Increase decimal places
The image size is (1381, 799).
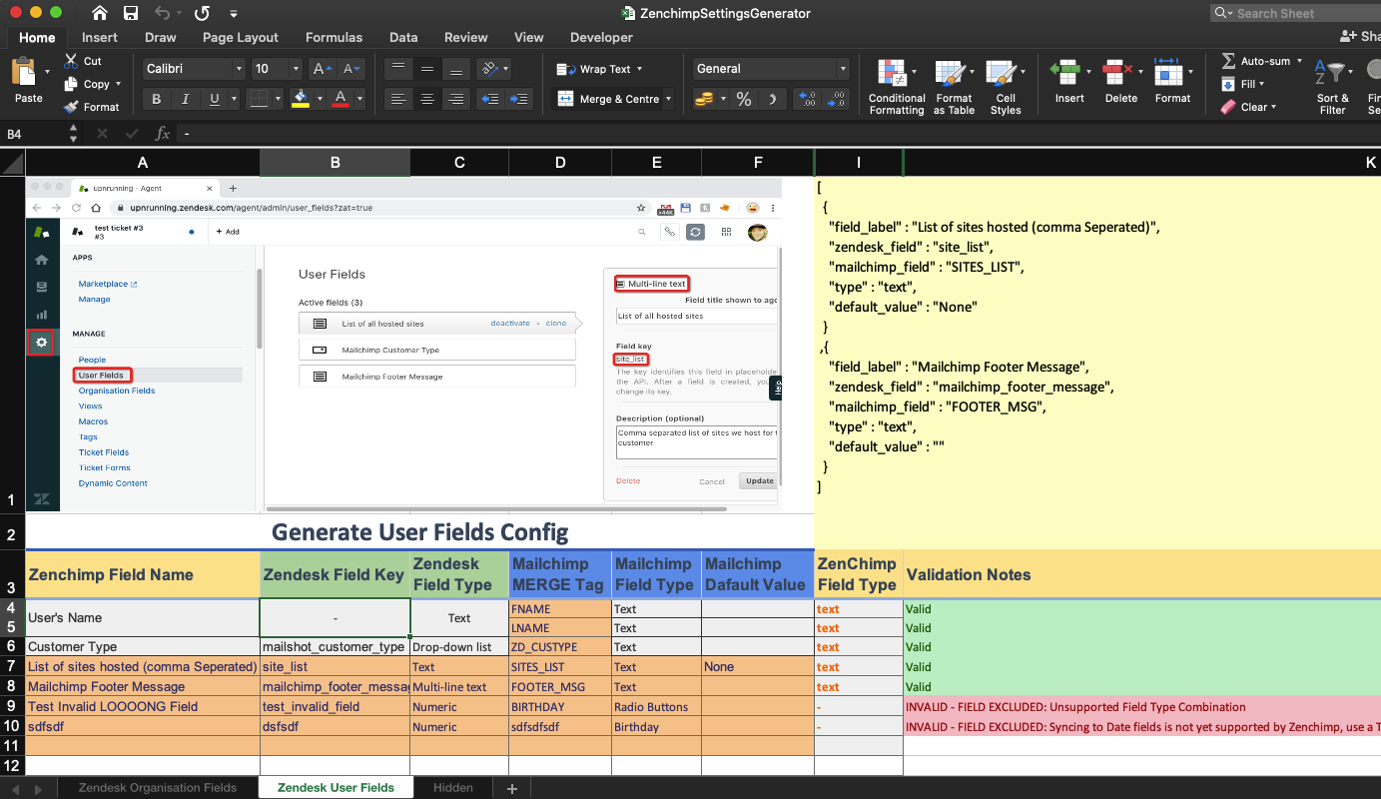[x=807, y=99]
